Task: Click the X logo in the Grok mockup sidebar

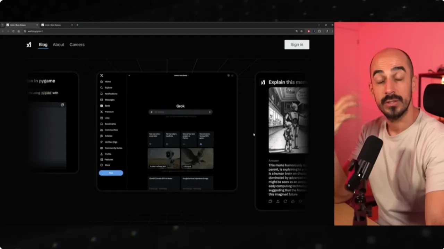Action: tap(102, 75)
